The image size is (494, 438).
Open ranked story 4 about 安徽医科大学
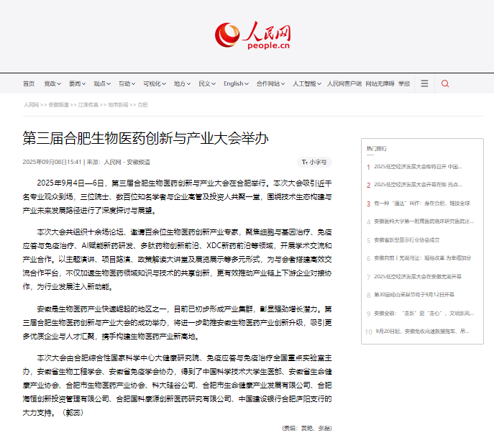click(x=424, y=222)
